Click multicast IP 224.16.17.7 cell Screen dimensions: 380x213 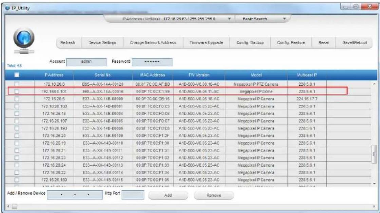point(307,99)
